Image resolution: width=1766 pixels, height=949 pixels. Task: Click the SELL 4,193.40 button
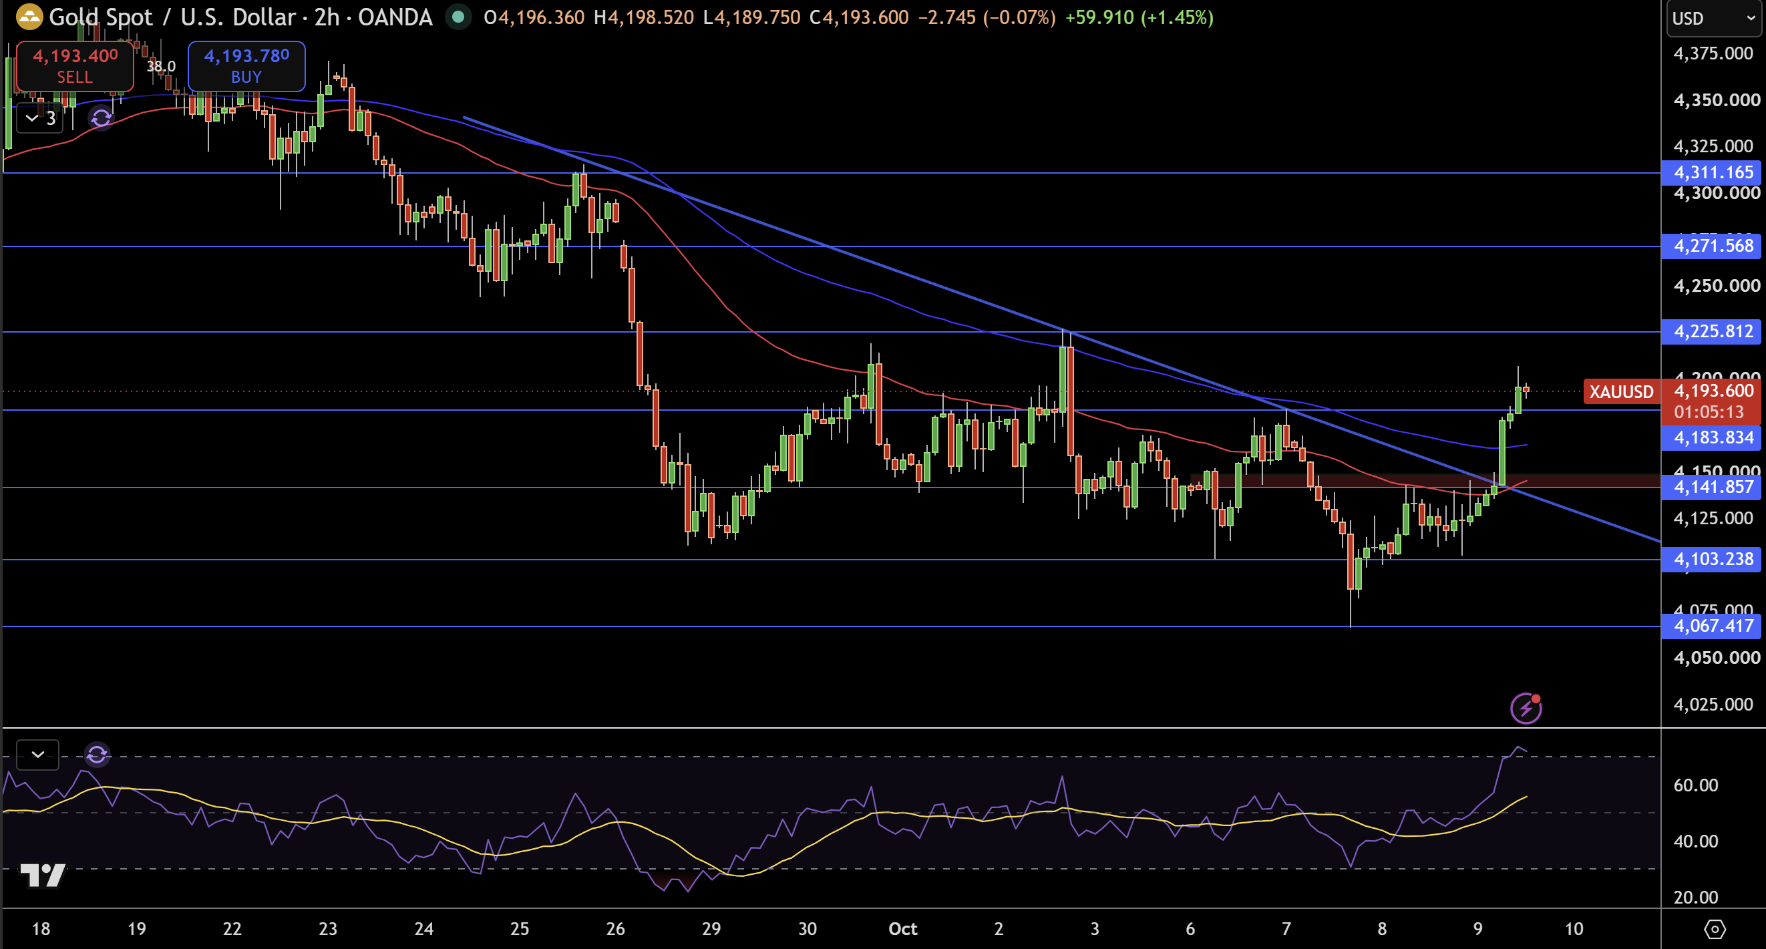point(75,66)
